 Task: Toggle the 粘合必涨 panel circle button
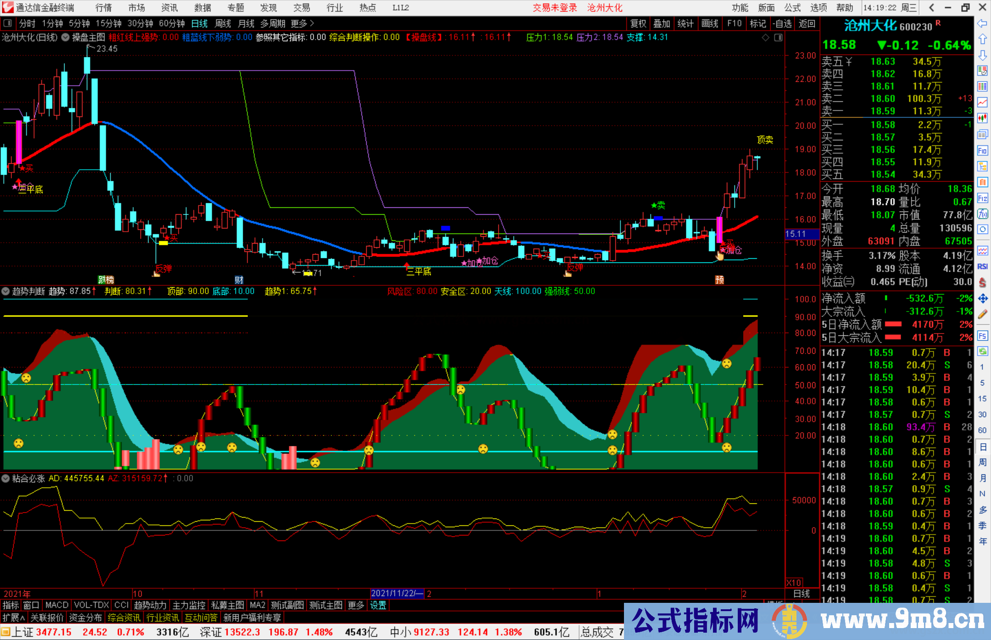click(x=6, y=479)
